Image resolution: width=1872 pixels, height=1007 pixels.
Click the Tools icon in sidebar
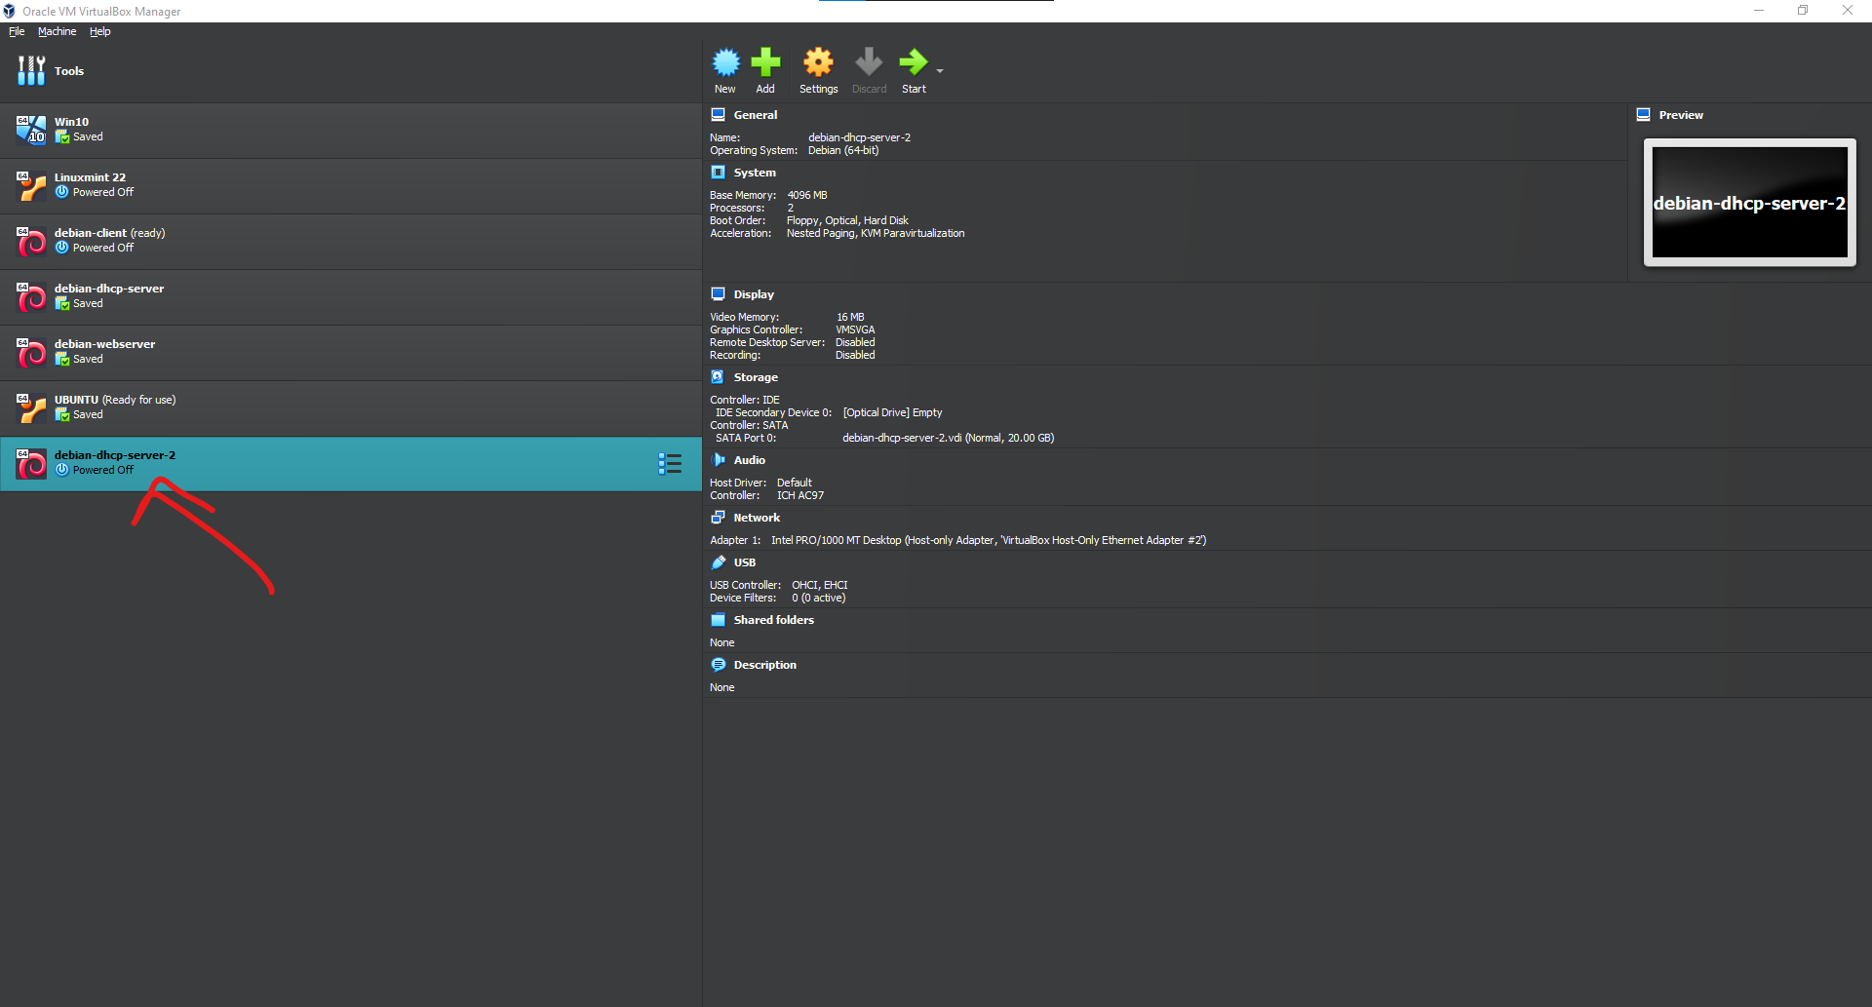point(31,71)
